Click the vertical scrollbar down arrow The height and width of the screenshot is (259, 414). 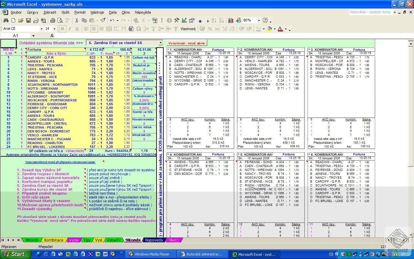411,234
